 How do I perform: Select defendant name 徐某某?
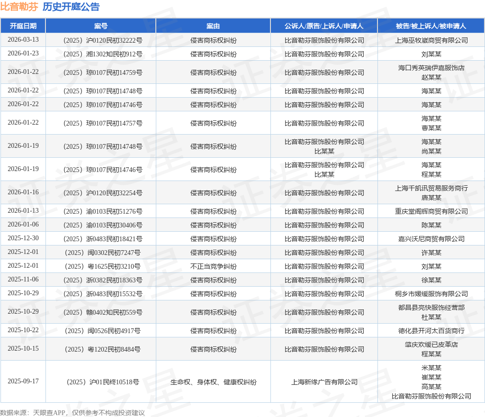point(431,280)
